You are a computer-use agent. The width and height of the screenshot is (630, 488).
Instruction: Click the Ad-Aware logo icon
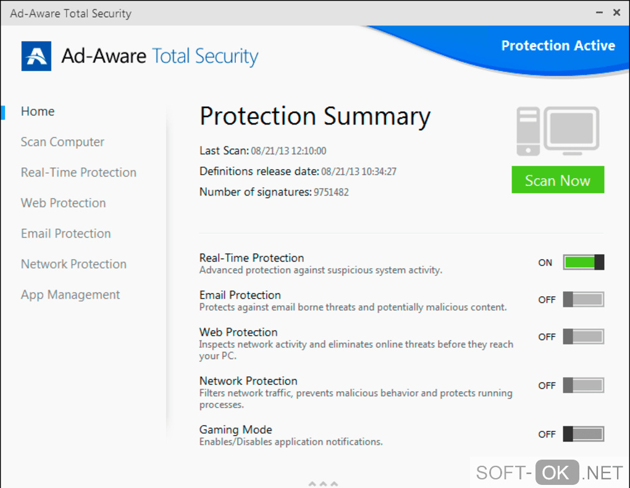36,56
